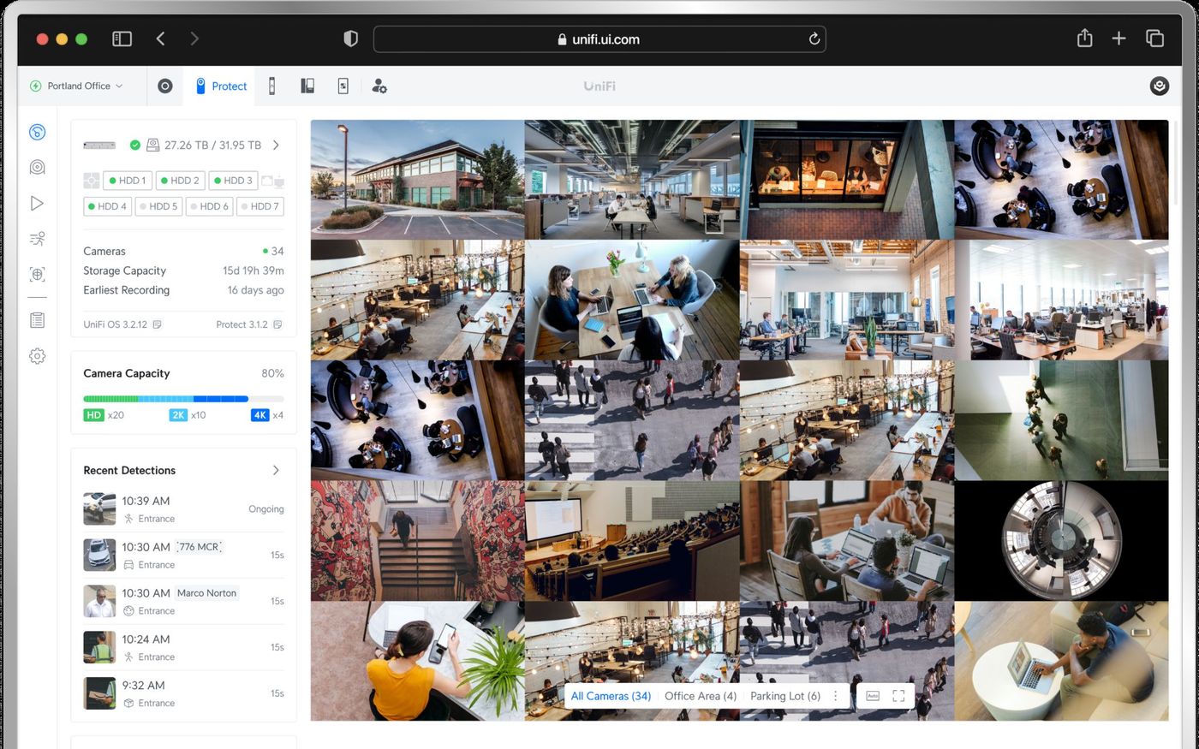Open the 10:24 AM Entrance detection

(183, 648)
